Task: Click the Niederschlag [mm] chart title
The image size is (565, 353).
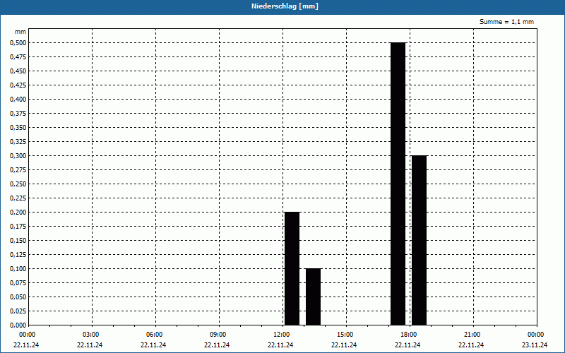Action: (x=285, y=6)
